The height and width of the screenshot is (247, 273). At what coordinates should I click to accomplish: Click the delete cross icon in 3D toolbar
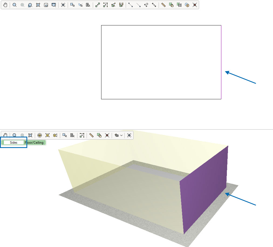point(107,135)
